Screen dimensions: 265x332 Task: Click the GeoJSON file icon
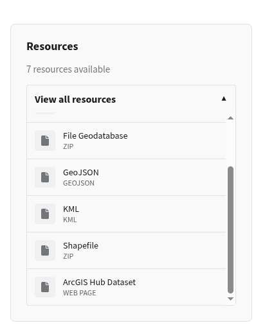pyautogui.click(x=45, y=177)
